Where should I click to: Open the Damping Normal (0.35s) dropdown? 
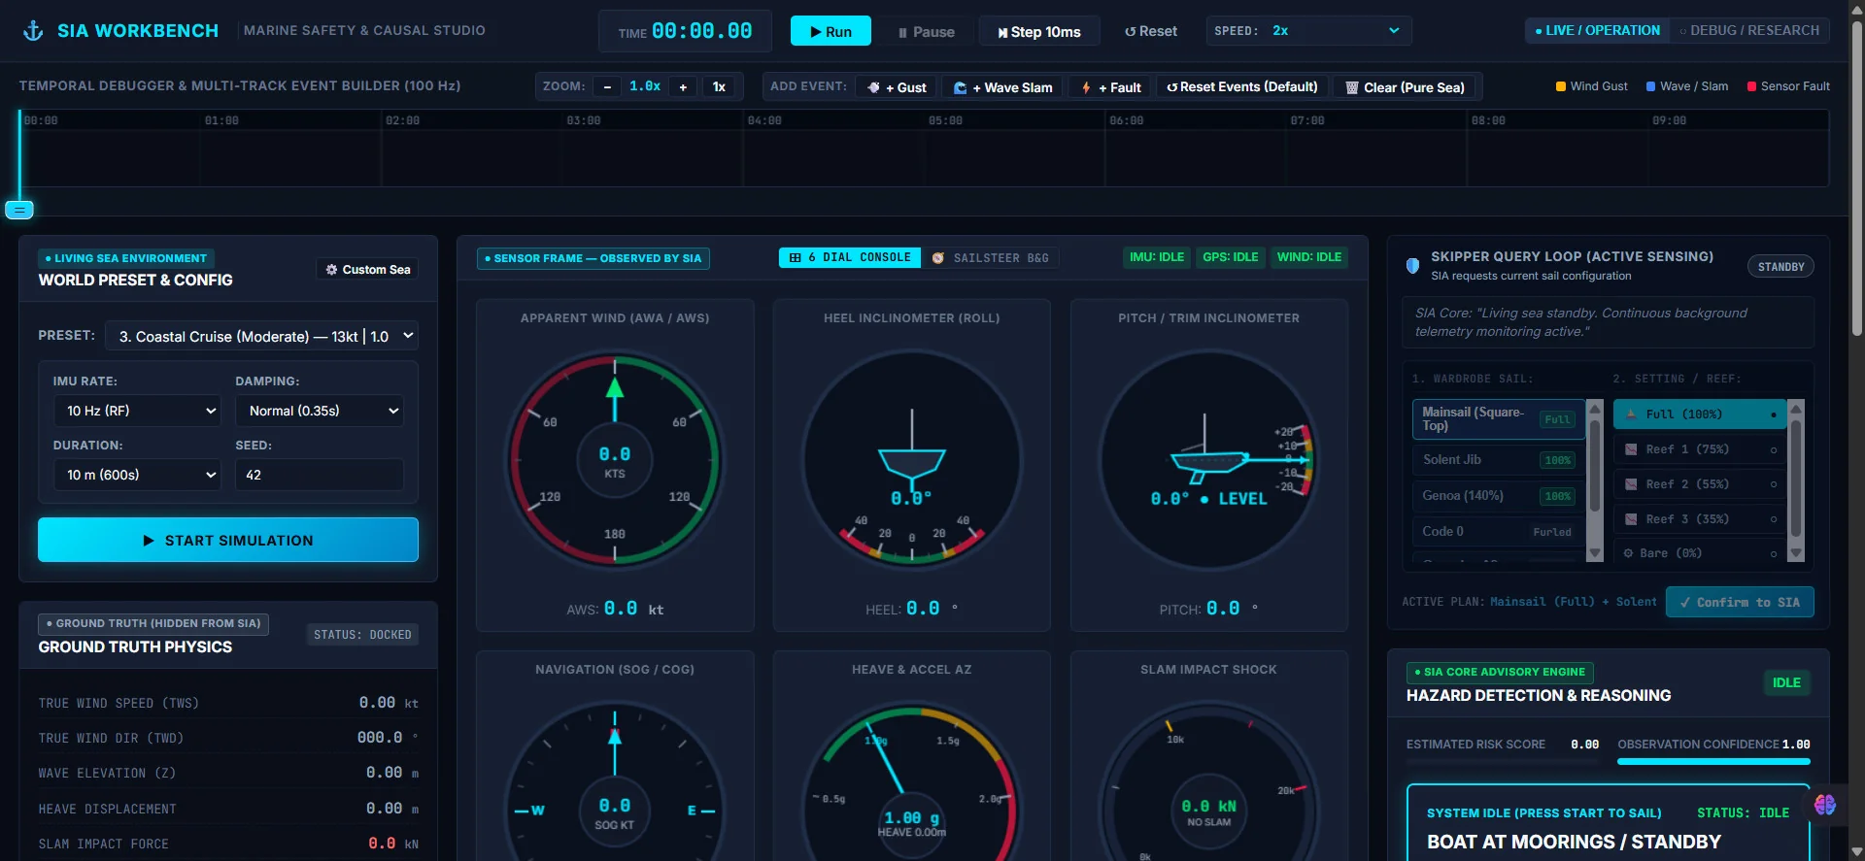pos(320,411)
